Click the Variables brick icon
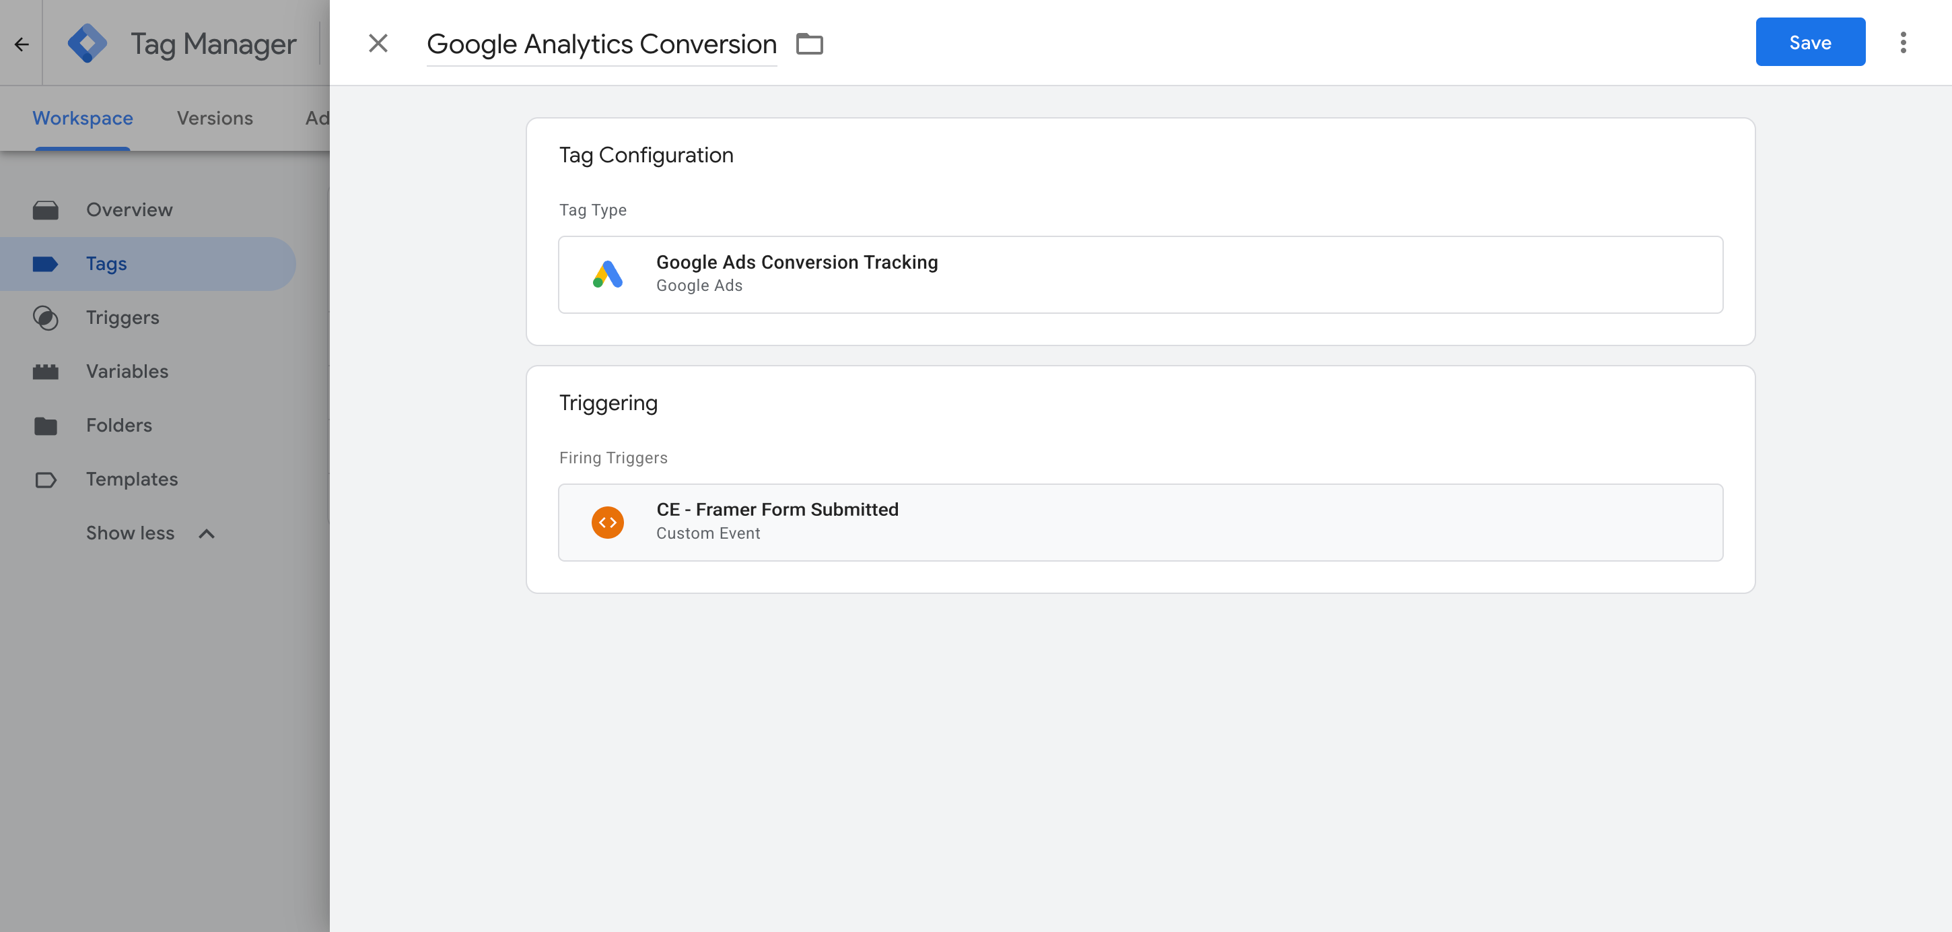Viewport: 1952px width, 932px height. click(x=46, y=372)
